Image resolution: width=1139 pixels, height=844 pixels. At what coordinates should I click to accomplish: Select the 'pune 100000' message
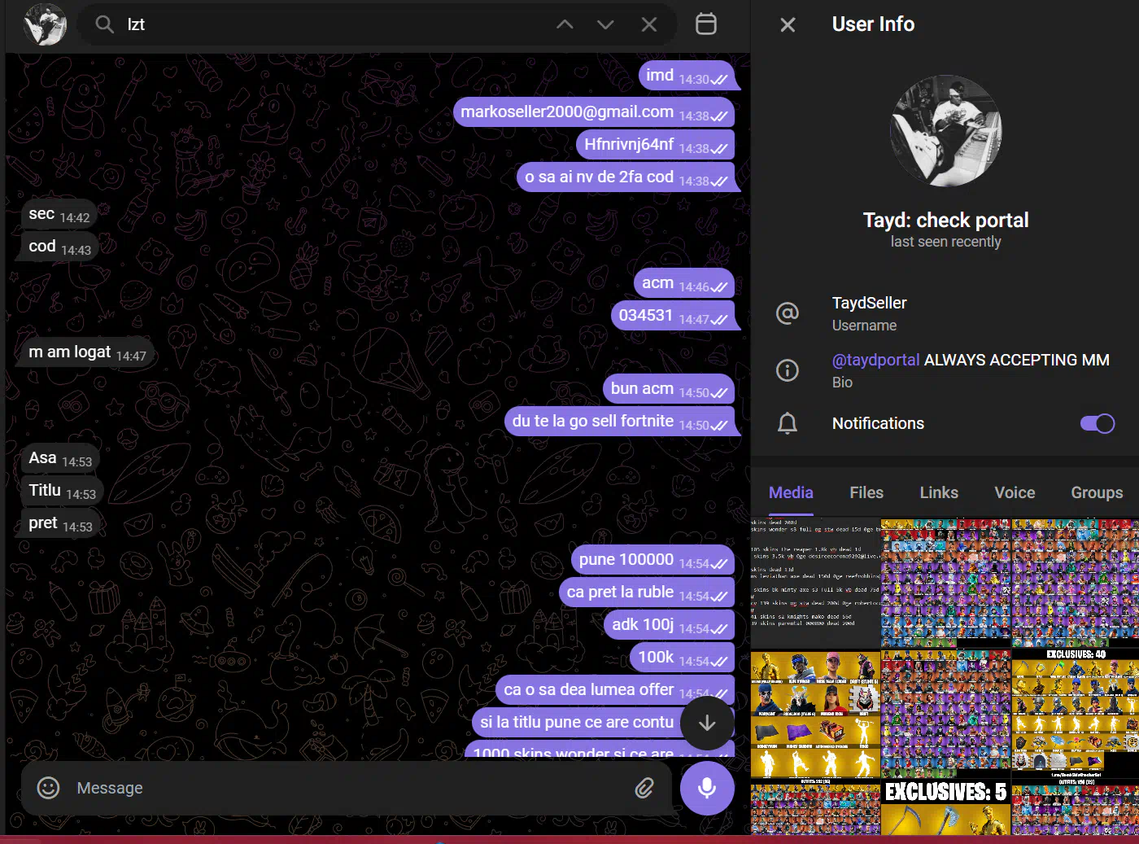pyautogui.click(x=652, y=560)
